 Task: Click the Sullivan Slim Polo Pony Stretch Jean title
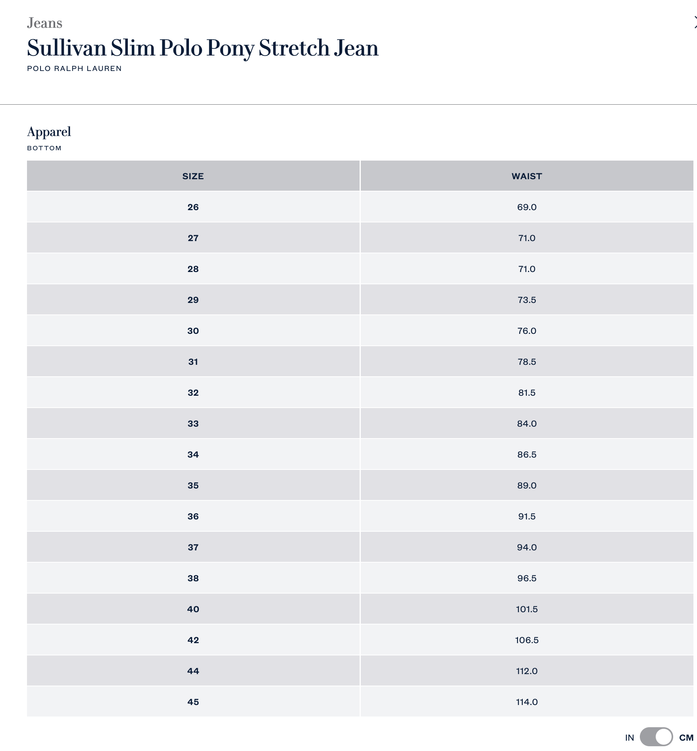pos(202,48)
